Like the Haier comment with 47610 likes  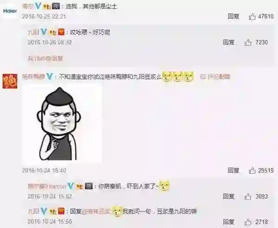[x=253, y=17]
